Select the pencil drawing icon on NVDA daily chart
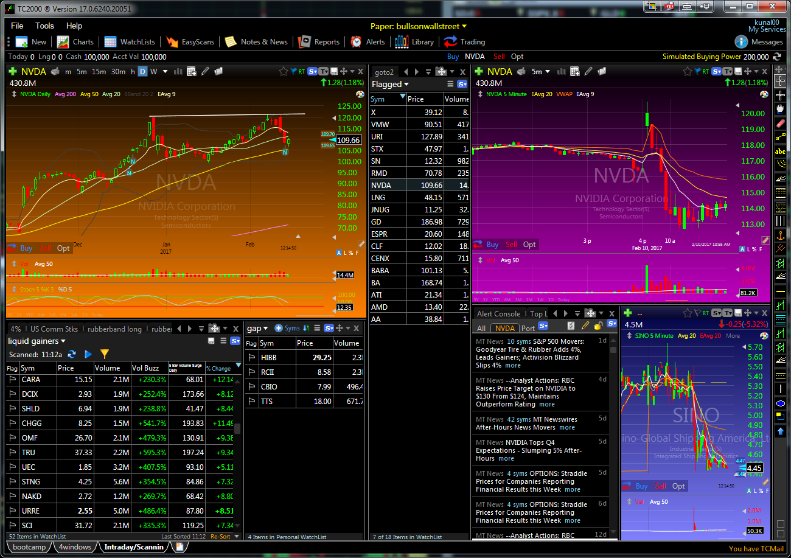Image resolution: width=791 pixels, height=558 pixels. [x=205, y=72]
